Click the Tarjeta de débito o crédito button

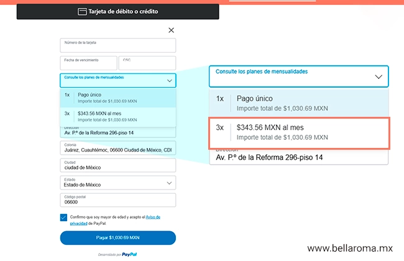coord(117,12)
